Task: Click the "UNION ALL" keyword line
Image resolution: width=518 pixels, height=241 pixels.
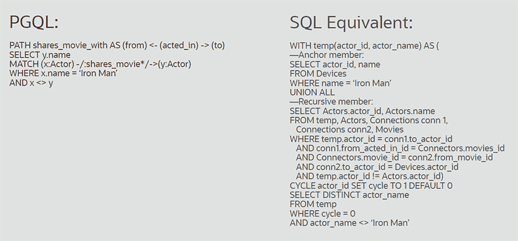Action: pyautogui.click(x=312, y=92)
